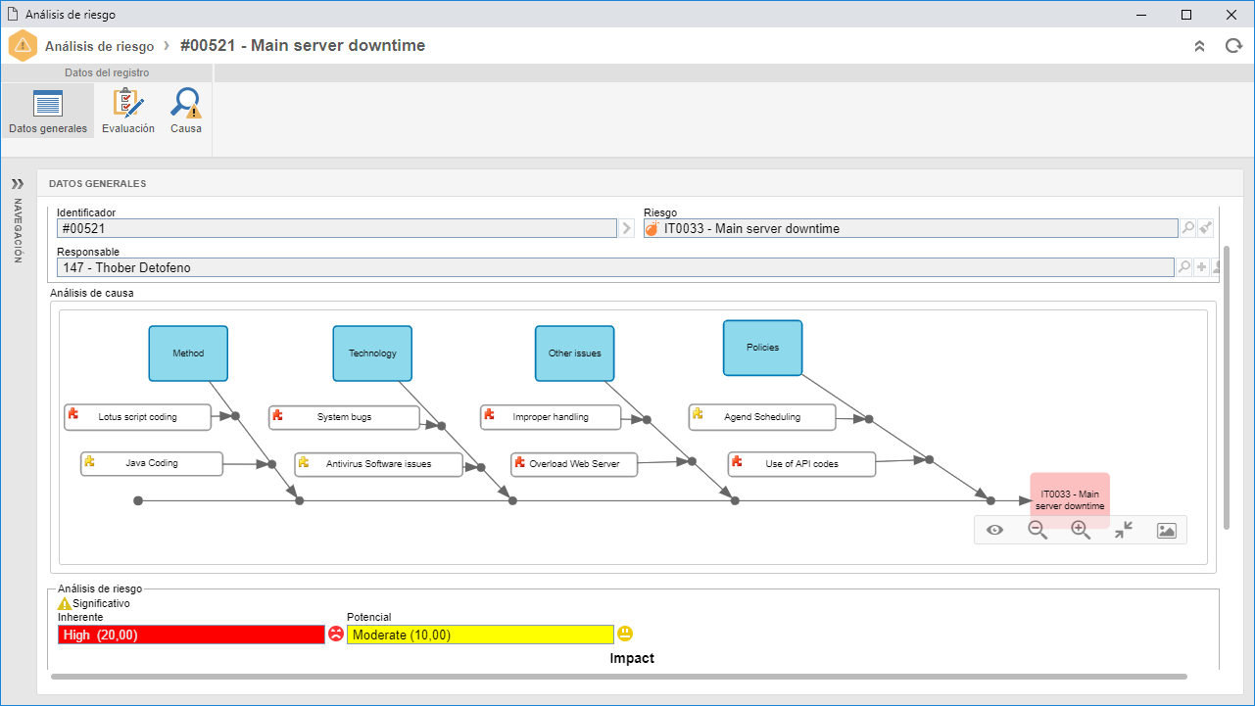Click the yellow puzzle icon on Java Coding
Viewport: 1255px width, 706px height.
pyautogui.click(x=89, y=460)
